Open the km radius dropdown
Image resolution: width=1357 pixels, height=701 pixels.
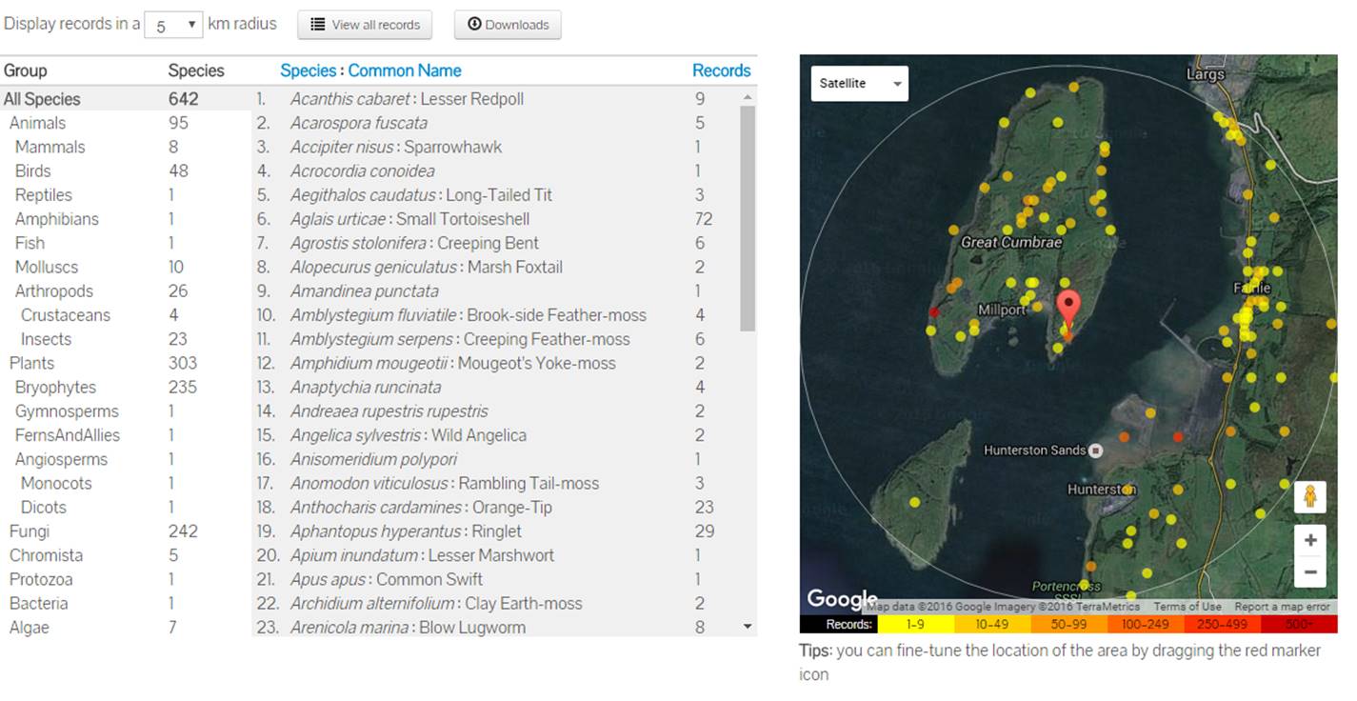point(173,25)
